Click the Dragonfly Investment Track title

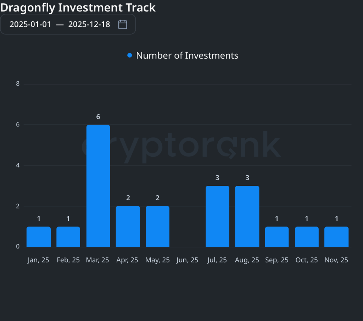(x=78, y=7)
